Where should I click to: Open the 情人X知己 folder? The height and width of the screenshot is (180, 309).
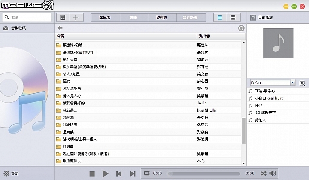148,74
